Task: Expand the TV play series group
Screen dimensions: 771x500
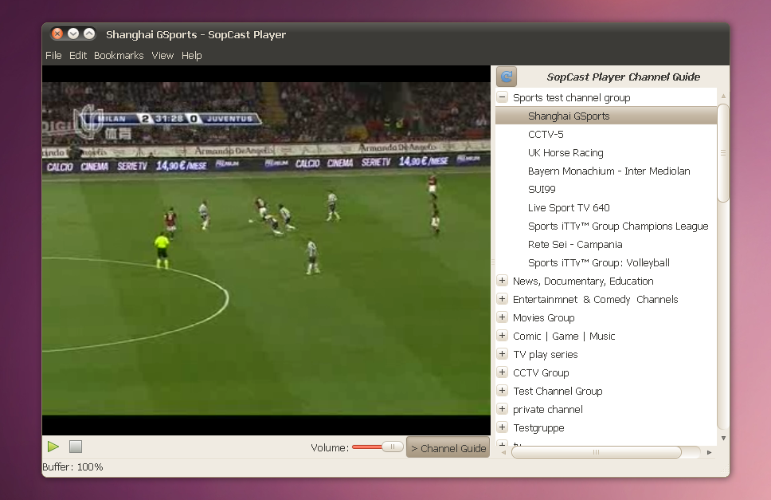Action: pos(502,354)
